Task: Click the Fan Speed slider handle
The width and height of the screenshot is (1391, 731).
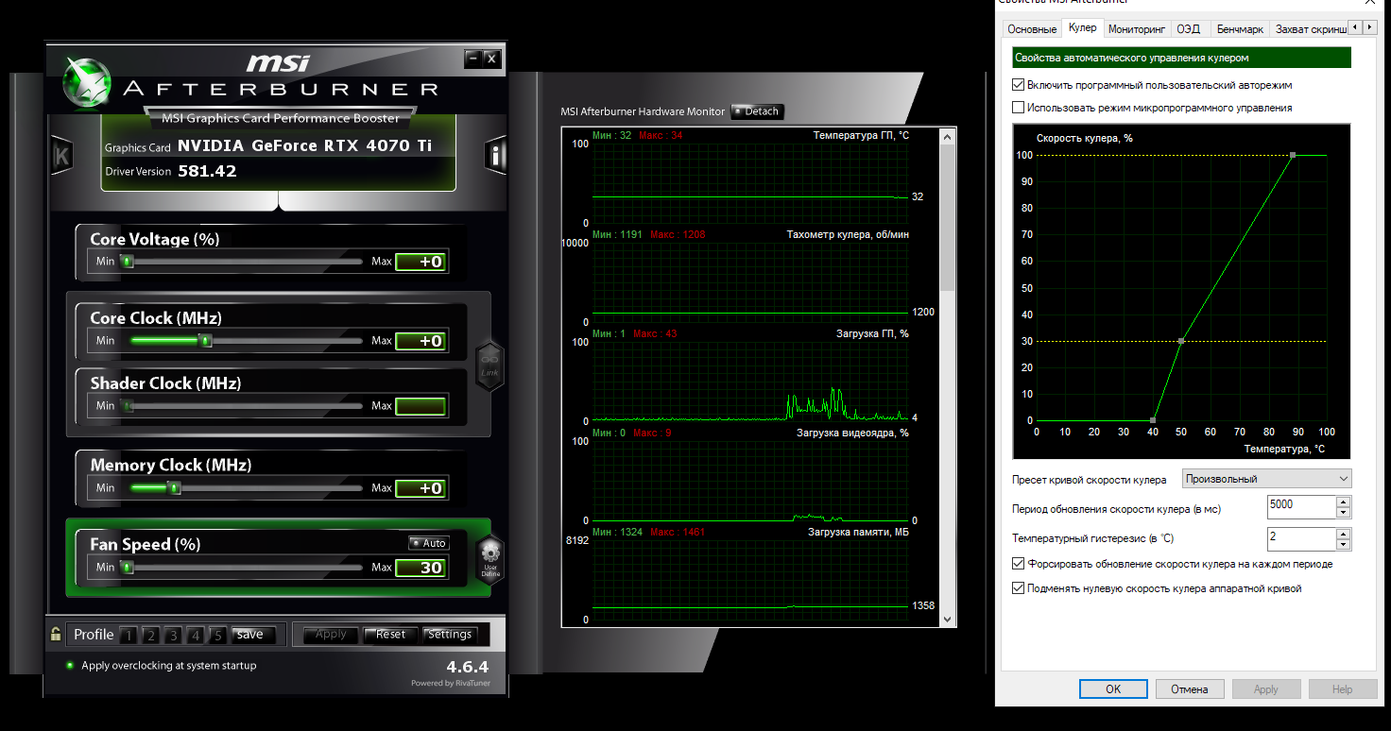Action: 127,568
